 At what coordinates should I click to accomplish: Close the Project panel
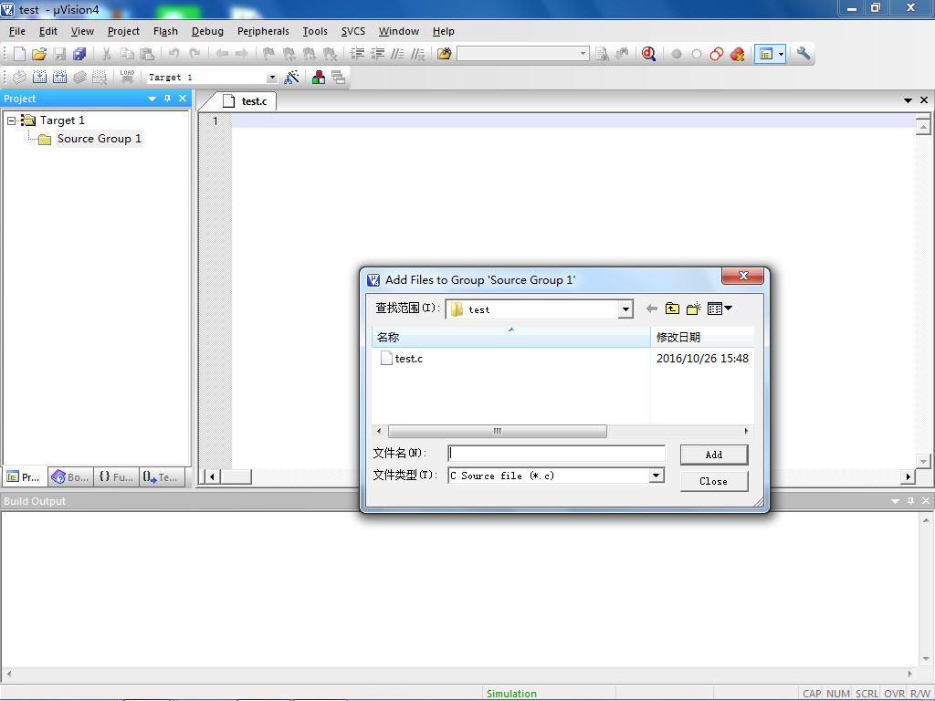tap(183, 99)
